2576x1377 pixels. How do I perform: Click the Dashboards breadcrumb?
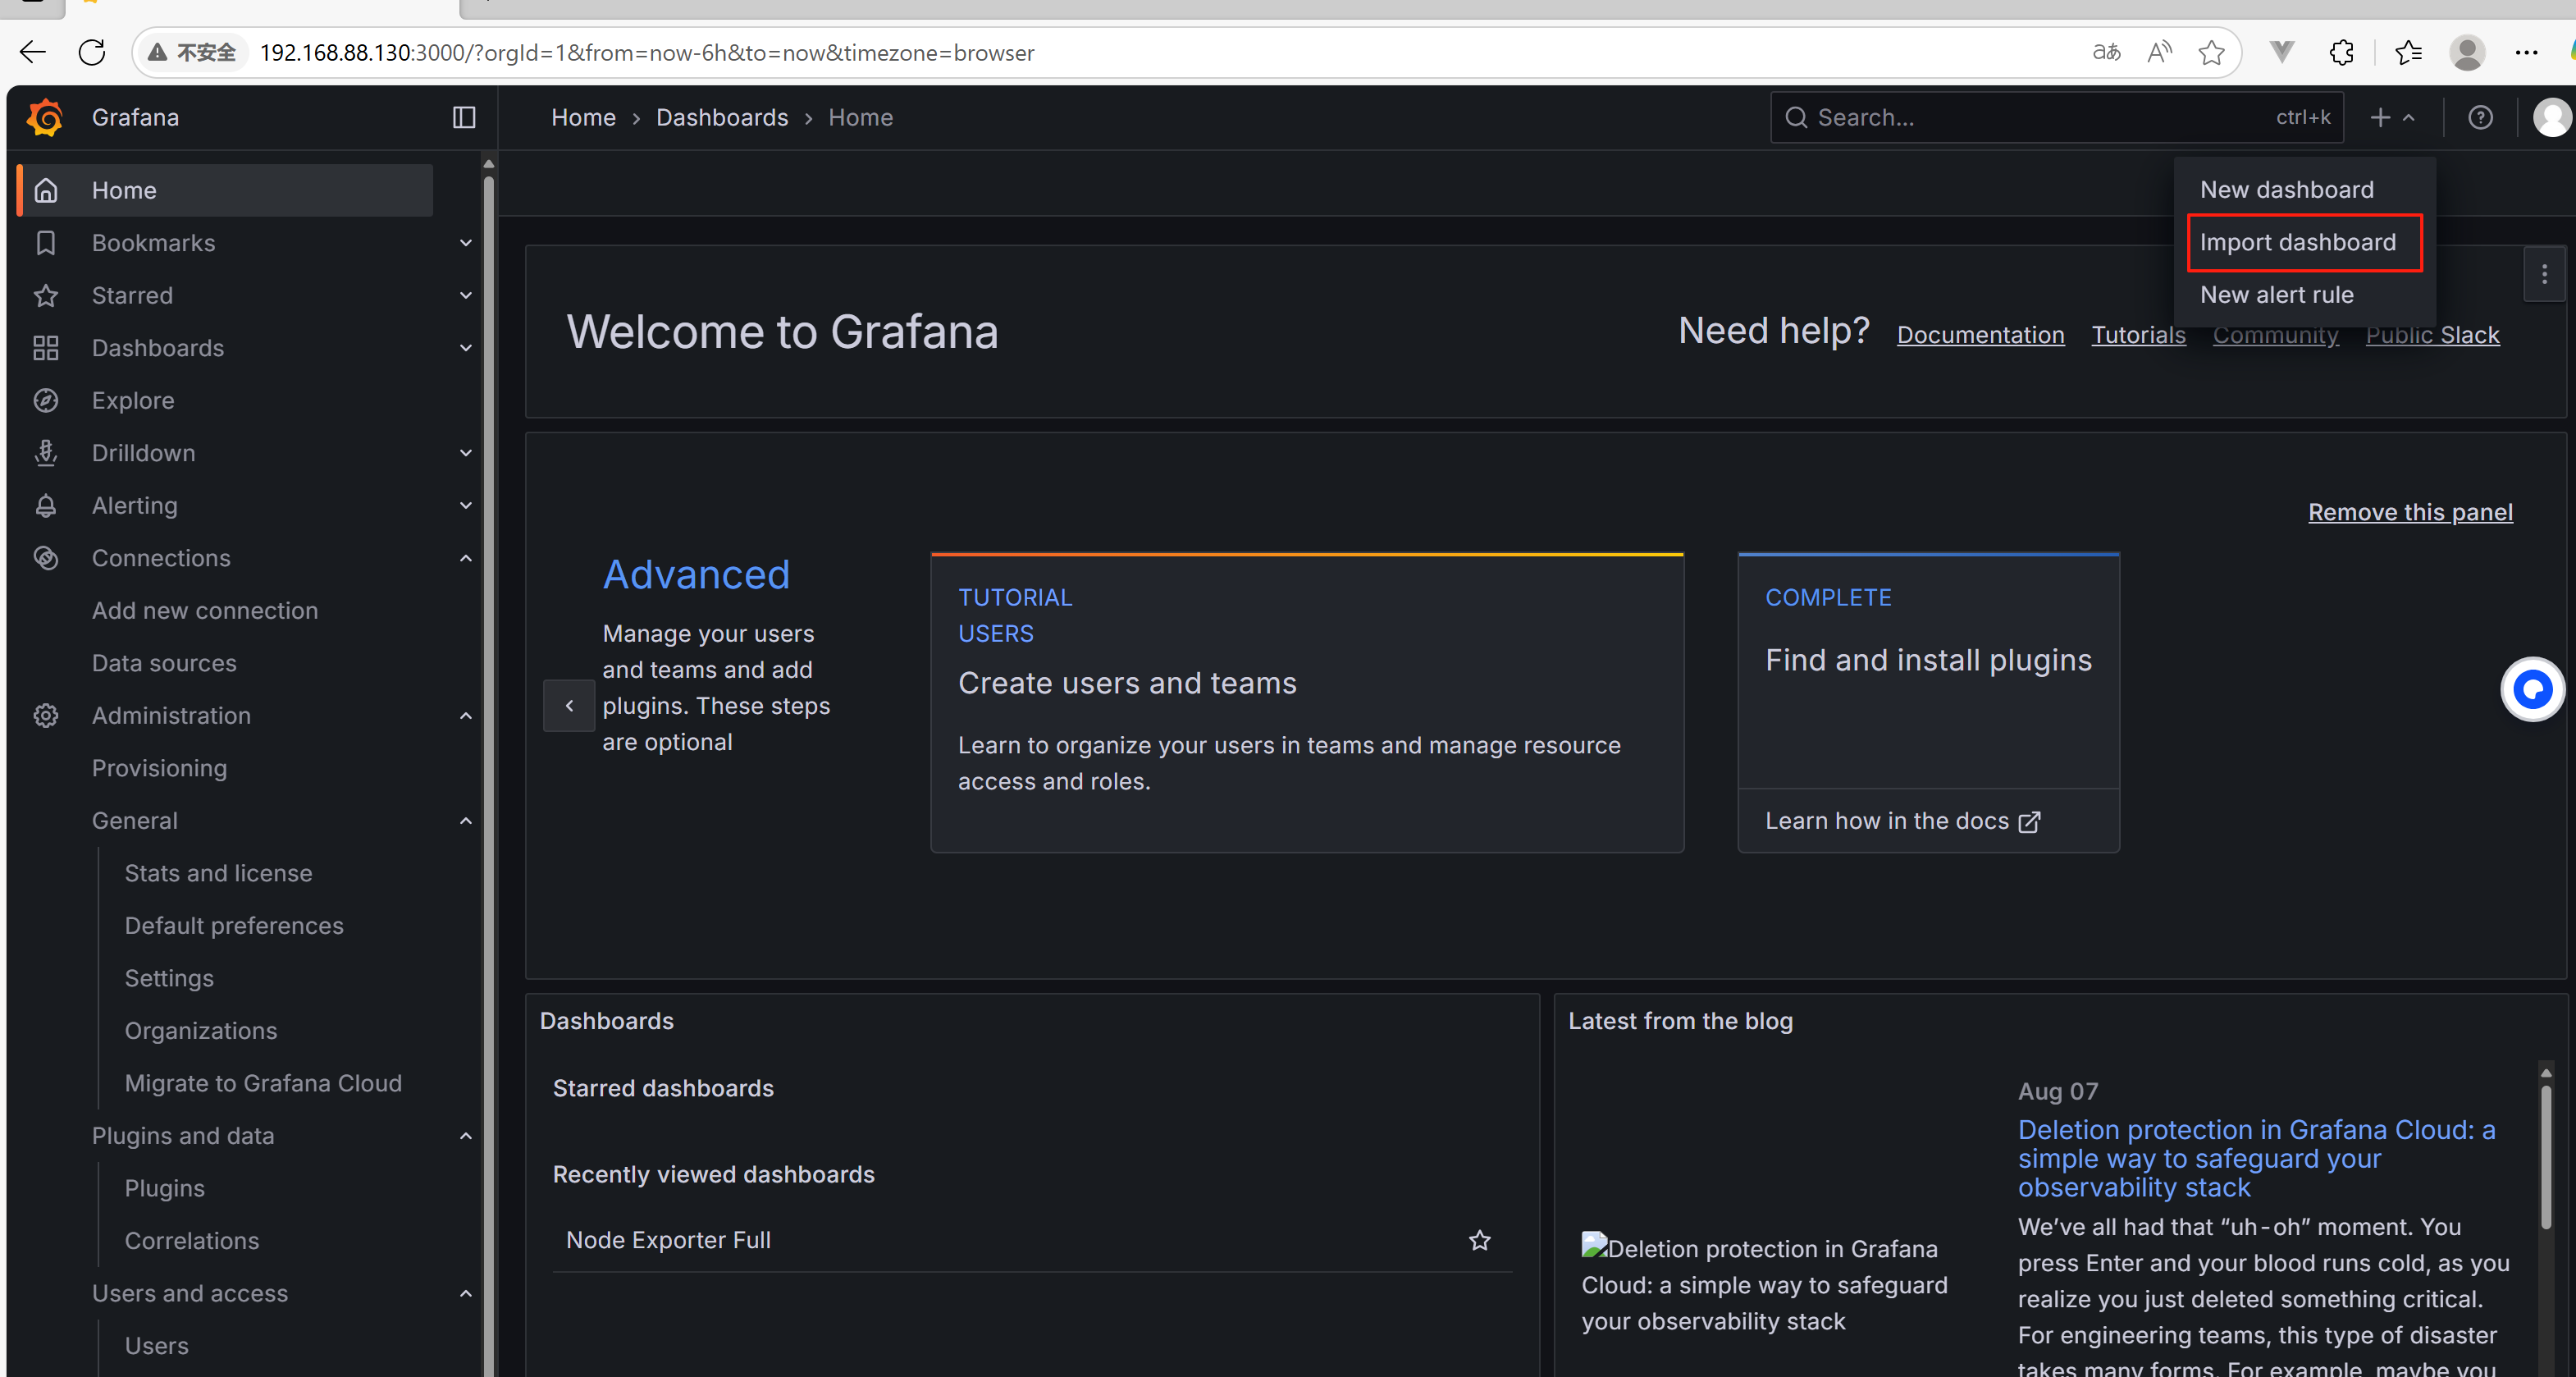722,117
